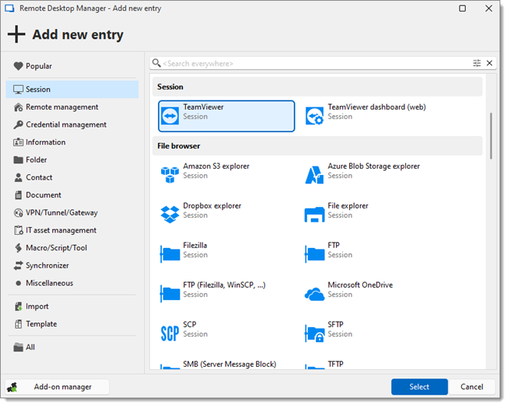Viewport: 508px width, 406px height.
Task: Click the Select button
Action: (x=419, y=387)
